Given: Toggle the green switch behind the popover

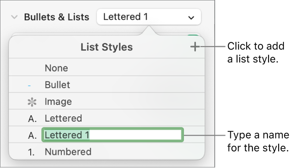Looking at the screenshot, I should [x=193, y=36].
